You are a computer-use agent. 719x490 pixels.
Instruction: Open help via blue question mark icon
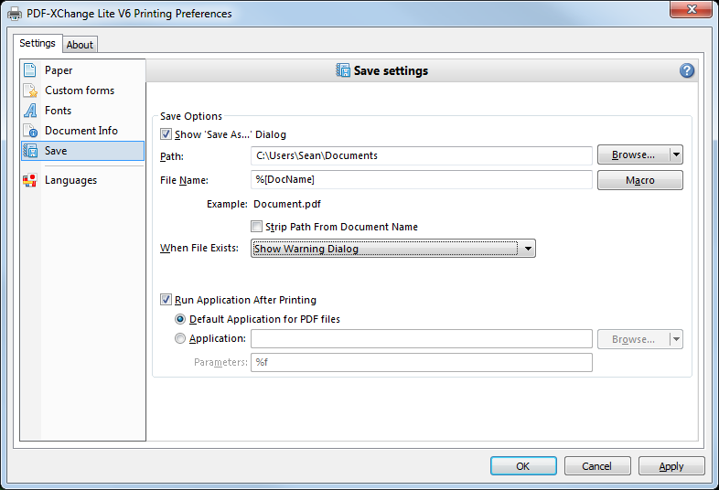tap(686, 70)
